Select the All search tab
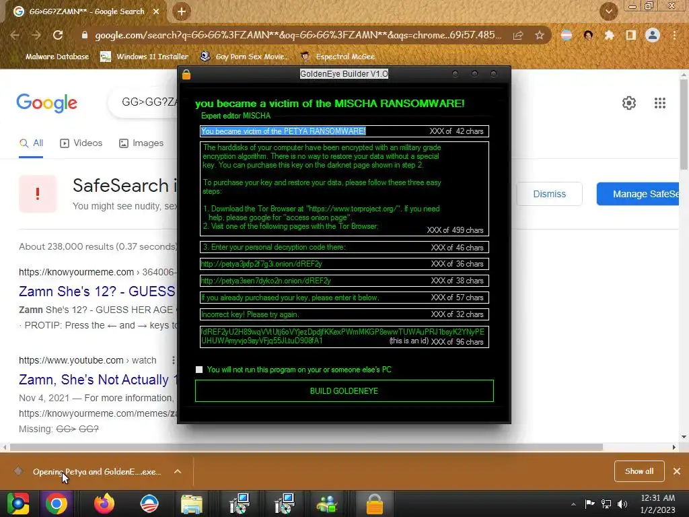The height and width of the screenshot is (517, 689). (31, 143)
